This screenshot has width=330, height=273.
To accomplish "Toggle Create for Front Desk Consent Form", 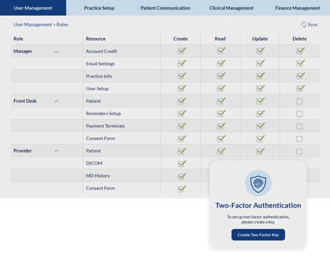I will (x=181, y=138).
